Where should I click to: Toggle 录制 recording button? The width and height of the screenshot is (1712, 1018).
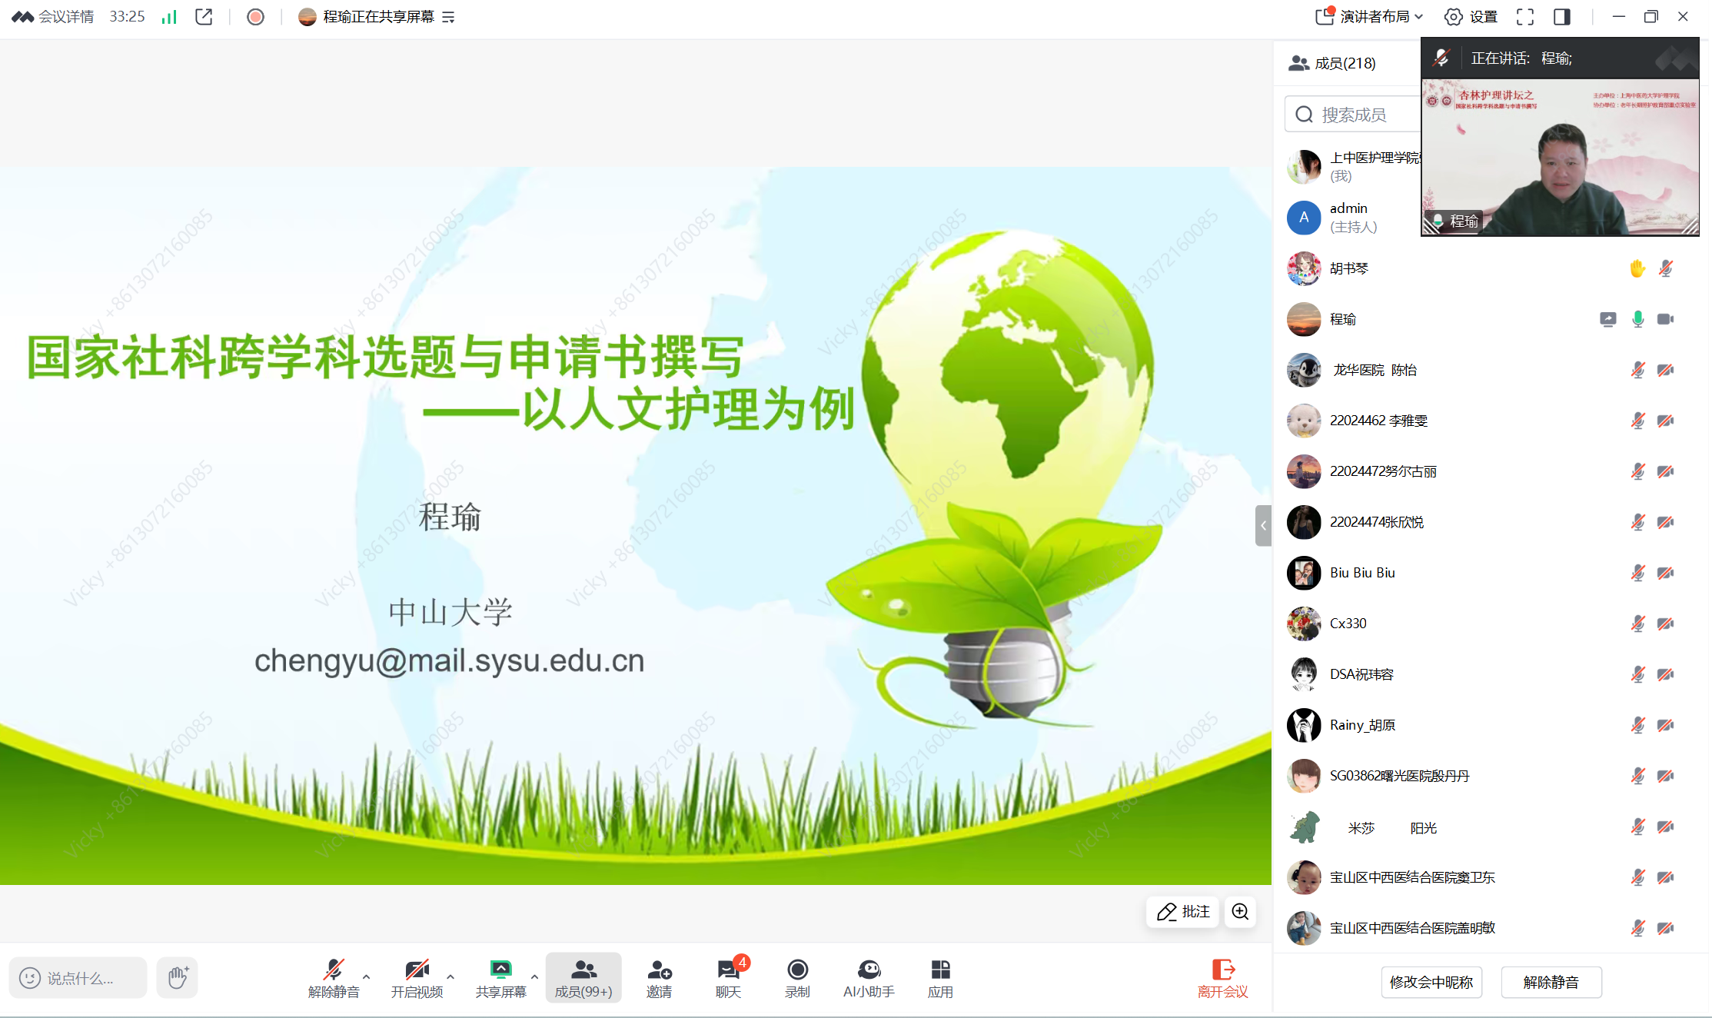[797, 977]
